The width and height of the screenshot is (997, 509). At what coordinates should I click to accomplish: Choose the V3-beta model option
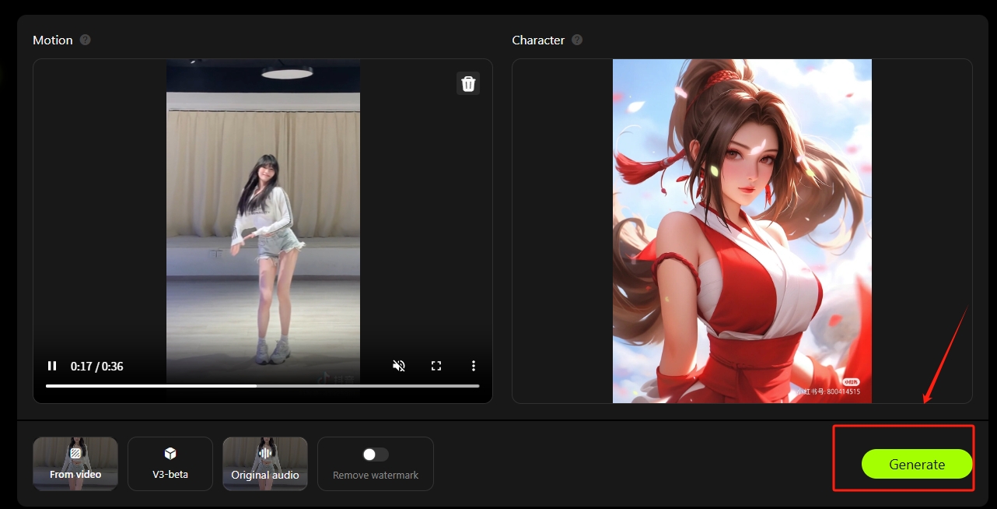click(170, 464)
